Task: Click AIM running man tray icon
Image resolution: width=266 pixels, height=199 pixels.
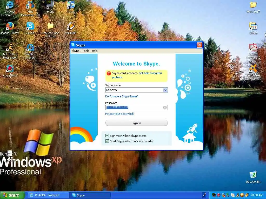Action: (x=237, y=195)
